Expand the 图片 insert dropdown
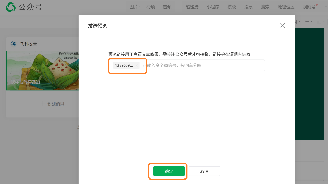The image size is (328, 184). click(x=135, y=7)
